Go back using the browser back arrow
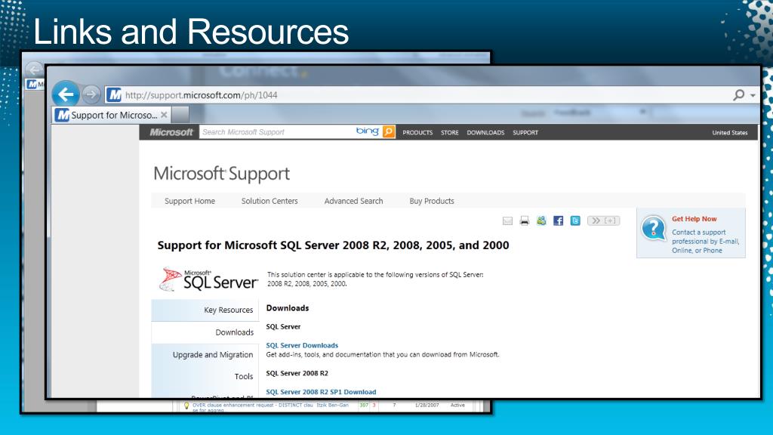The height and width of the screenshot is (435, 773). tap(66, 94)
